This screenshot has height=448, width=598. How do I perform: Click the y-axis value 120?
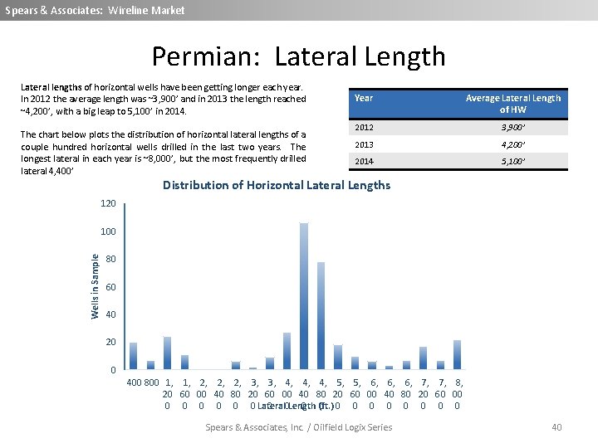(x=108, y=203)
